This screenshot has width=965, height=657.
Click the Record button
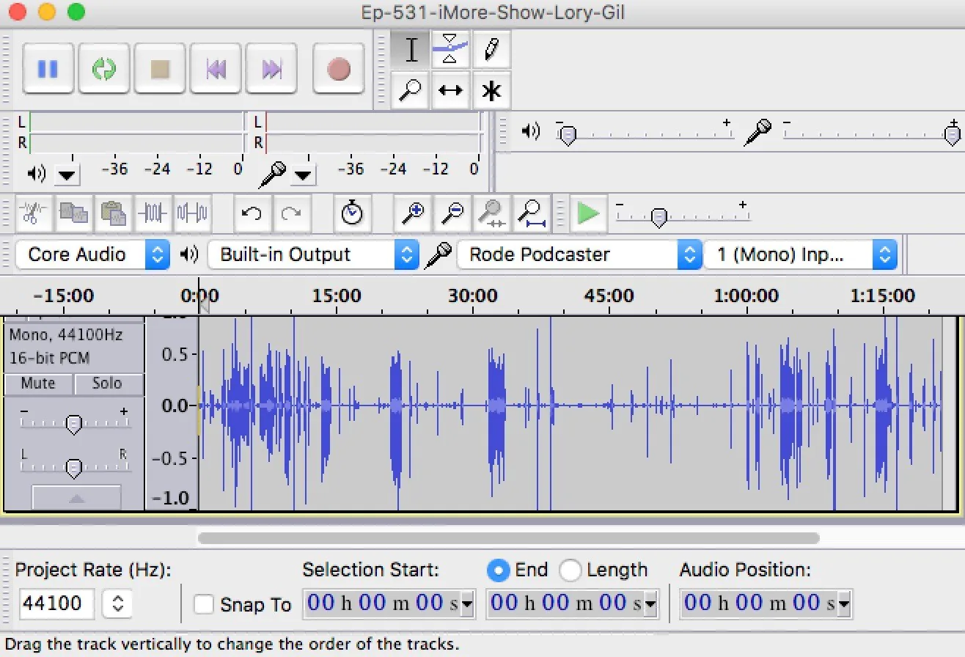point(338,69)
